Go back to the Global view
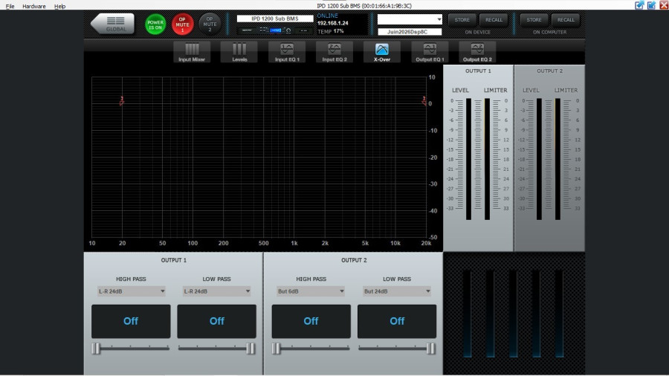This screenshot has height=376, width=669. click(x=113, y=24)
